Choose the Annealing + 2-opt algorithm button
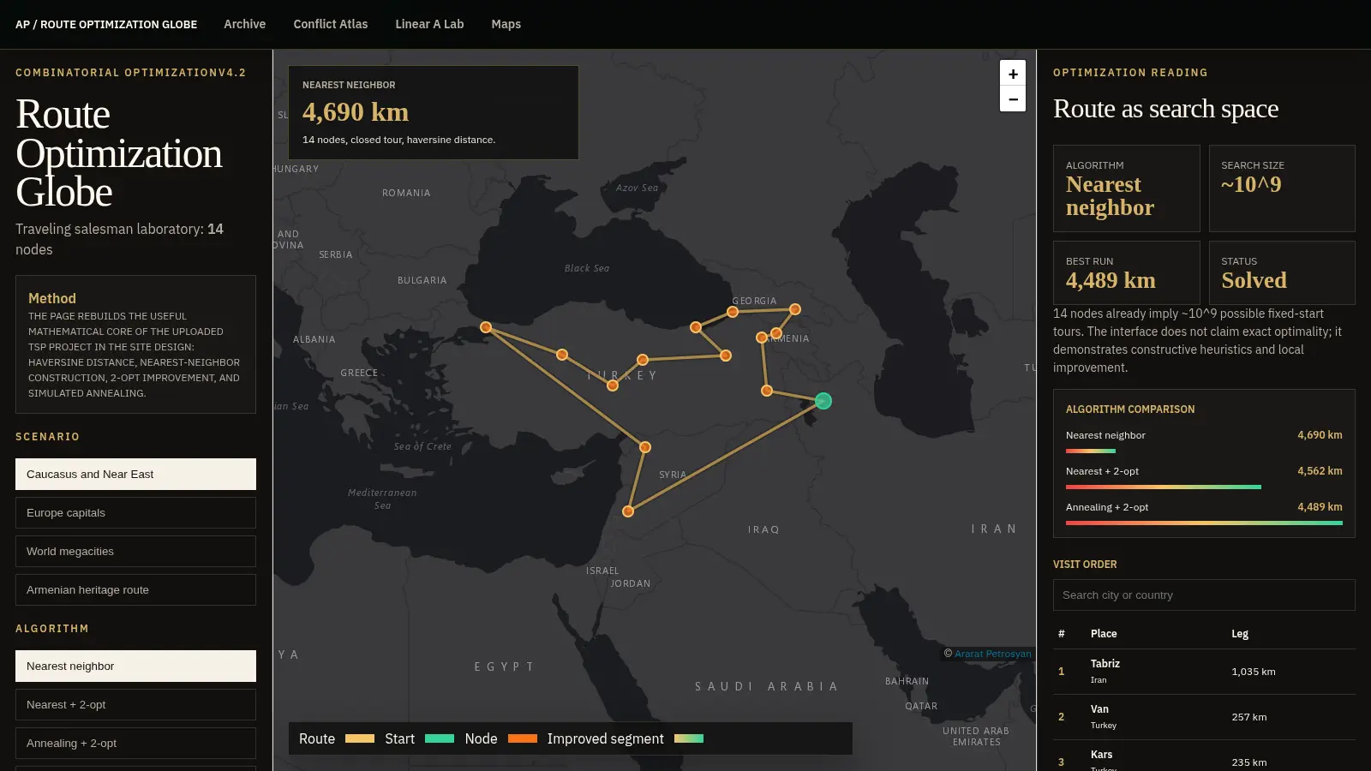 [135, 743]
